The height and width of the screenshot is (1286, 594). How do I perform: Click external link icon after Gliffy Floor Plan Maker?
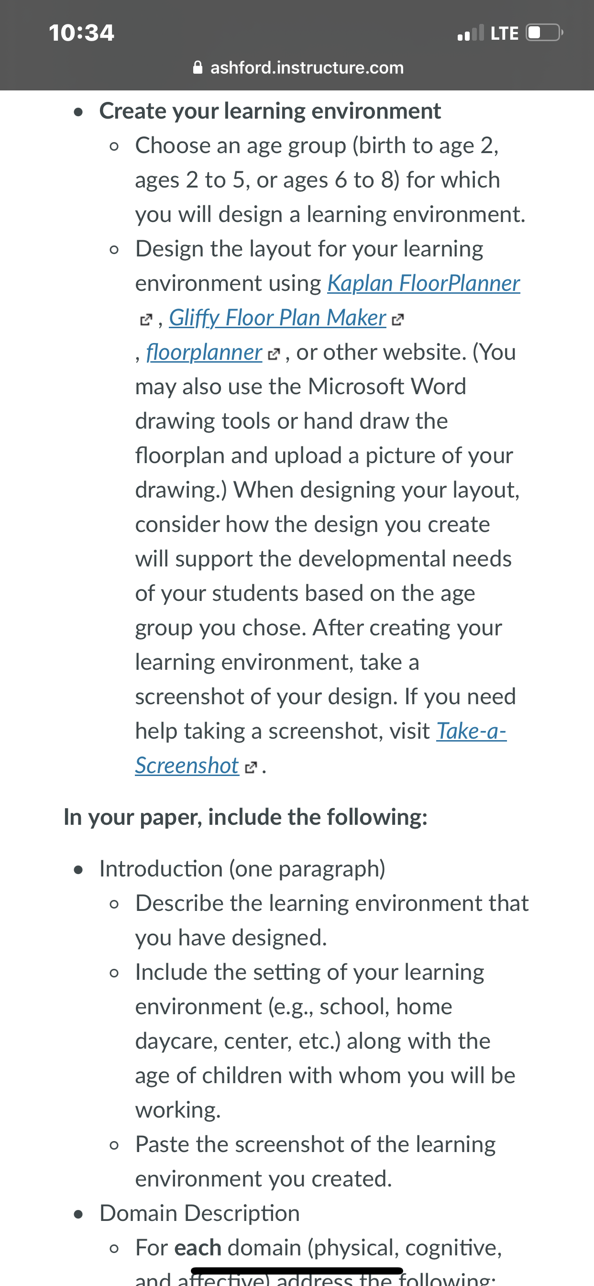click(397, 320)
